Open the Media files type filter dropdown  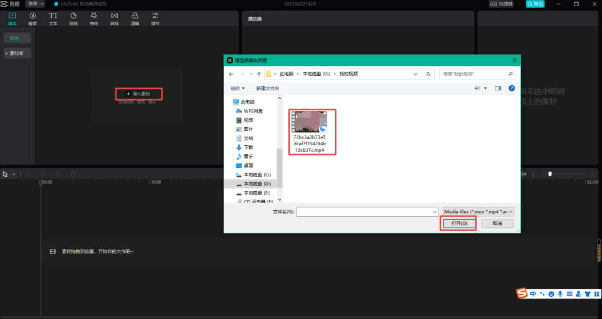coord(478,211)
